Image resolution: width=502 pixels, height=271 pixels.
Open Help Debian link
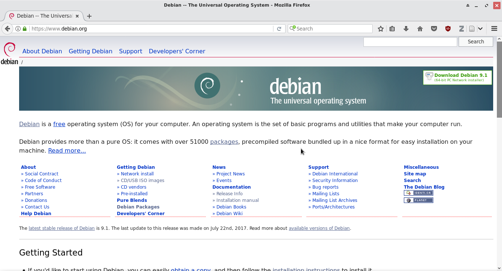click(x=36, y=214)
